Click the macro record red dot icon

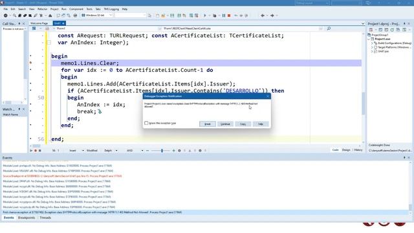click(x=36, y=151)
